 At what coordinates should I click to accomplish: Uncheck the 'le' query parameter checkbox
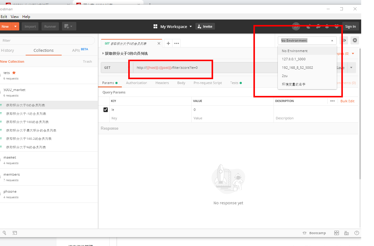[x=106, y=110]
